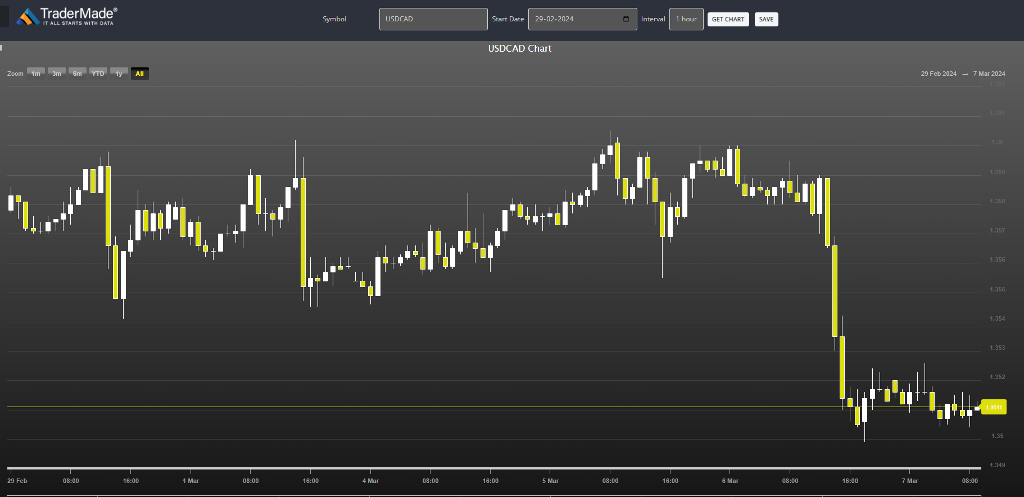Click the SAVE button
The height and width of the screenshot is (497, 1024).
(766, 19)
